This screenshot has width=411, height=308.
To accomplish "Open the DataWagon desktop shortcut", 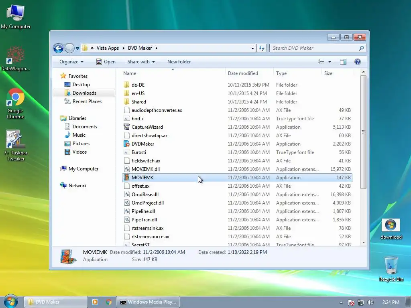I will 16,59.
